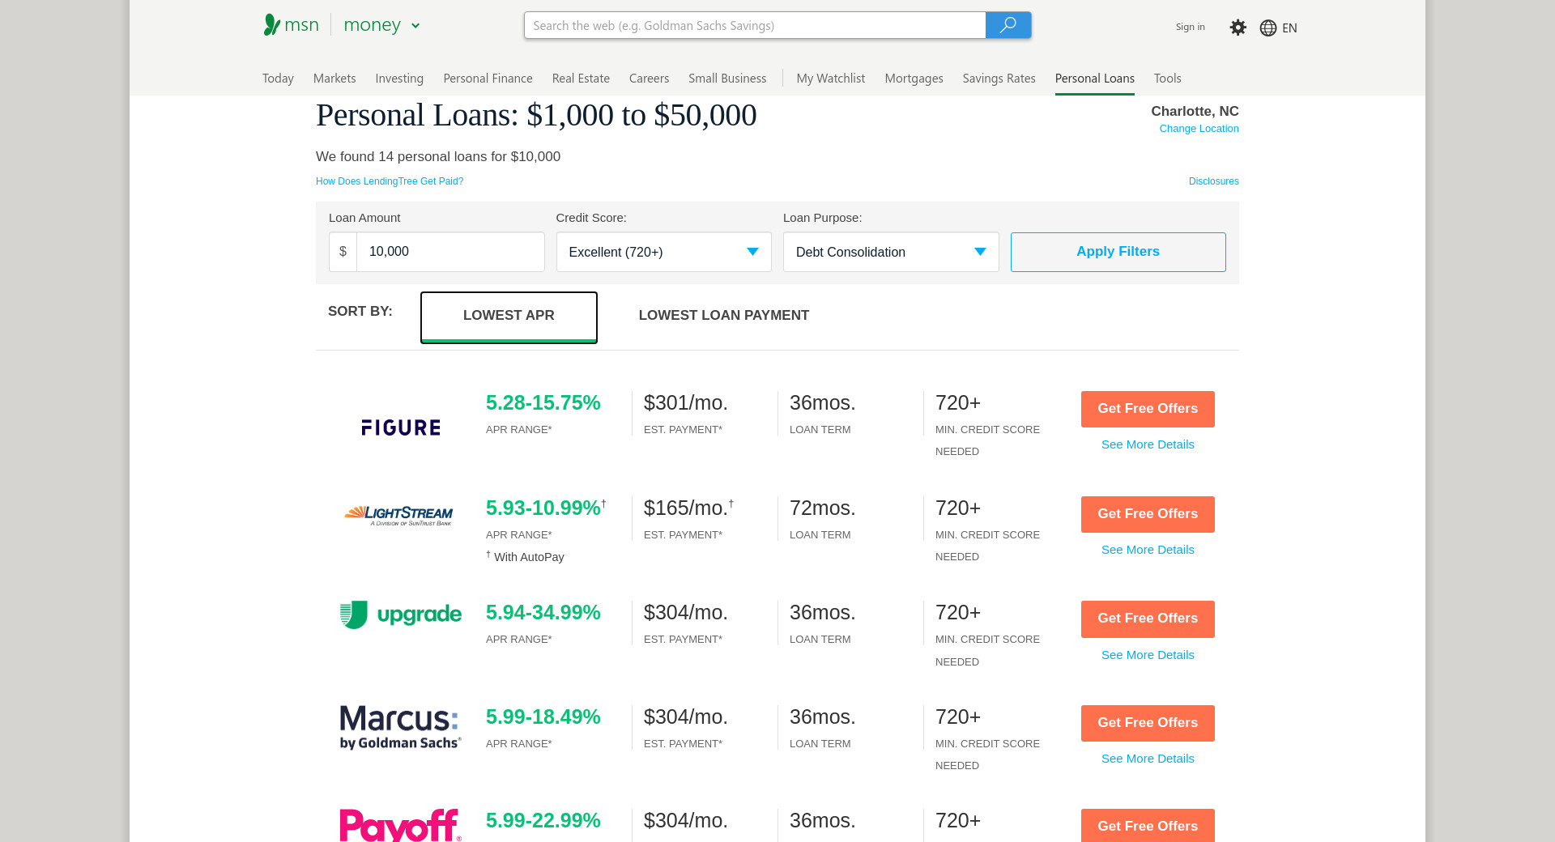Click the Change Location link

1199,129
